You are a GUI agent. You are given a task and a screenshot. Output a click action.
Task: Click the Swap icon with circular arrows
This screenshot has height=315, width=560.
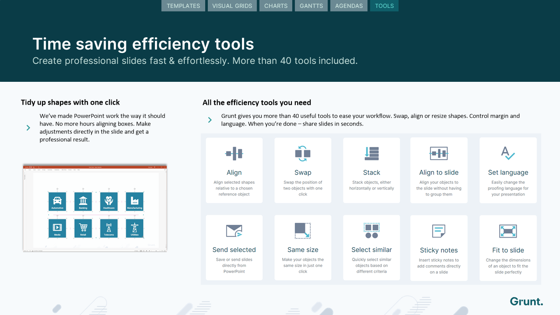(303, 153)
